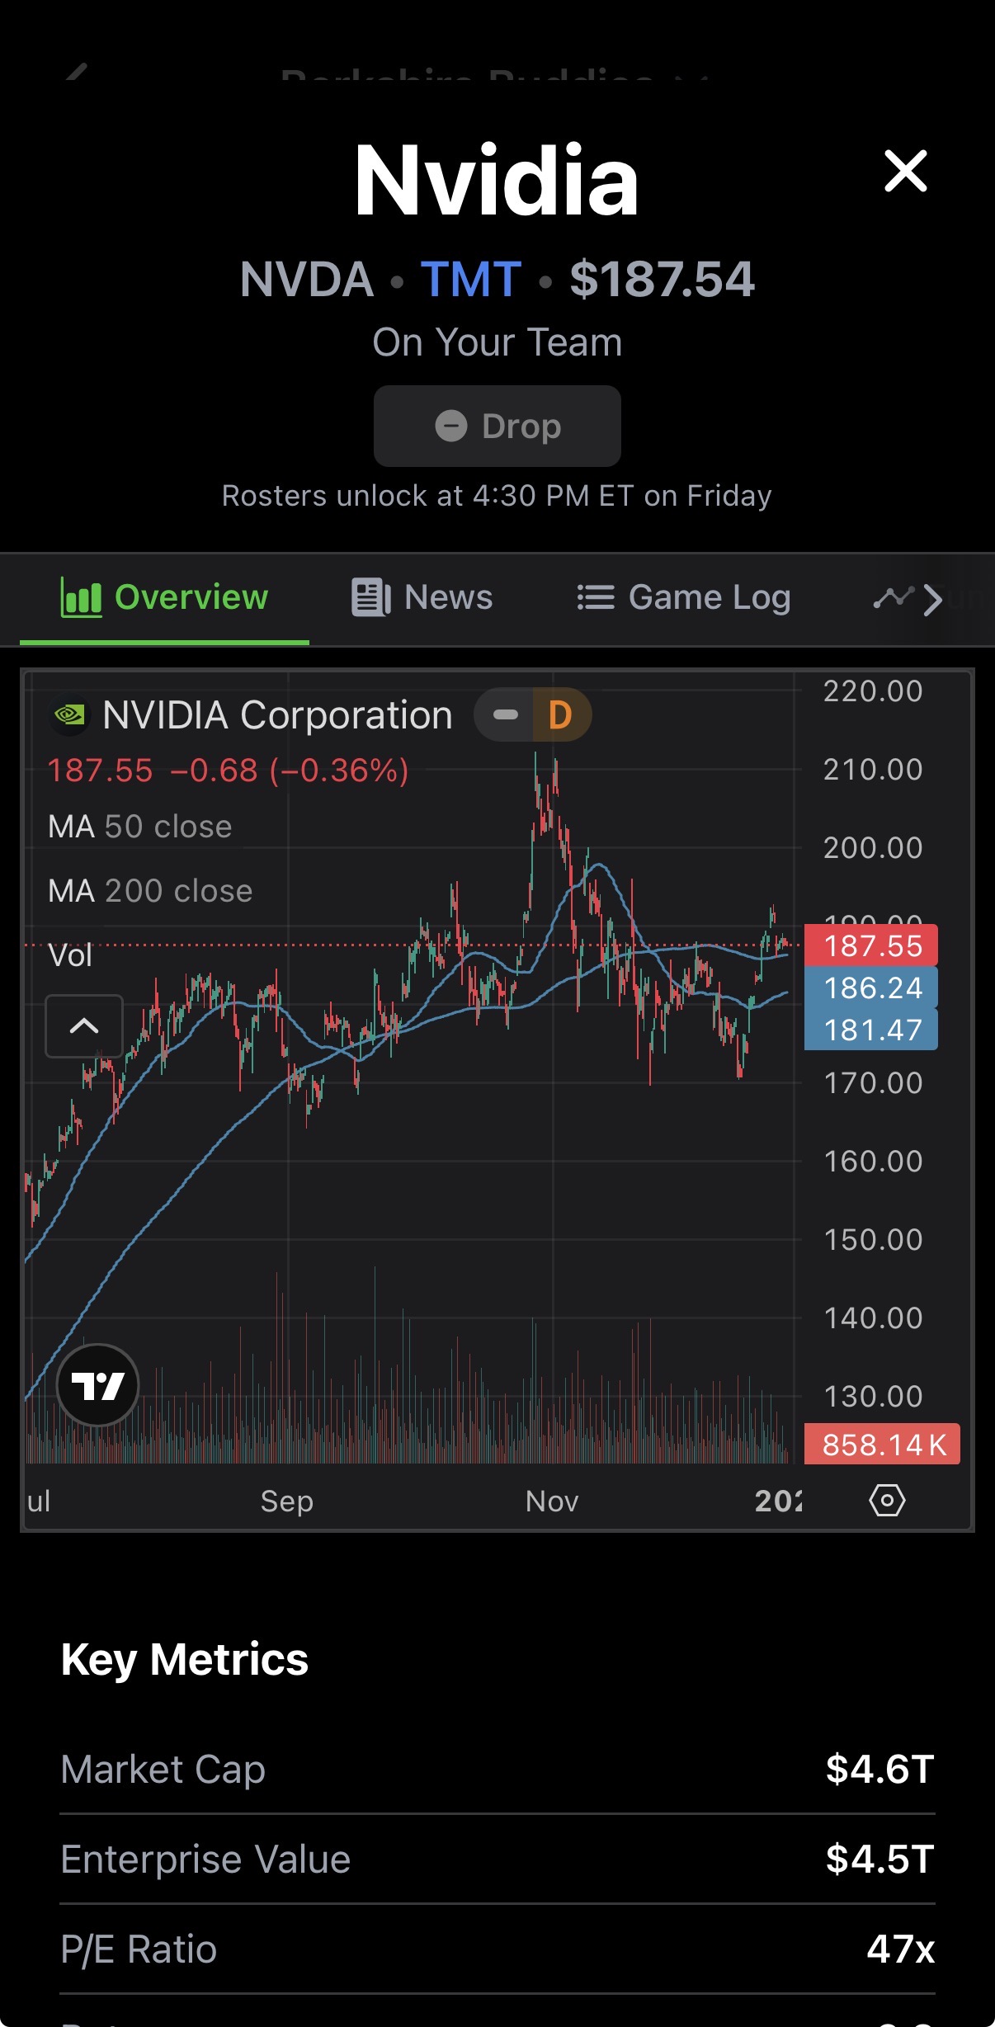Click the 858.14K volume label
The width and height of the screenshot is (995, 2027).
[x=882, y=1445]
